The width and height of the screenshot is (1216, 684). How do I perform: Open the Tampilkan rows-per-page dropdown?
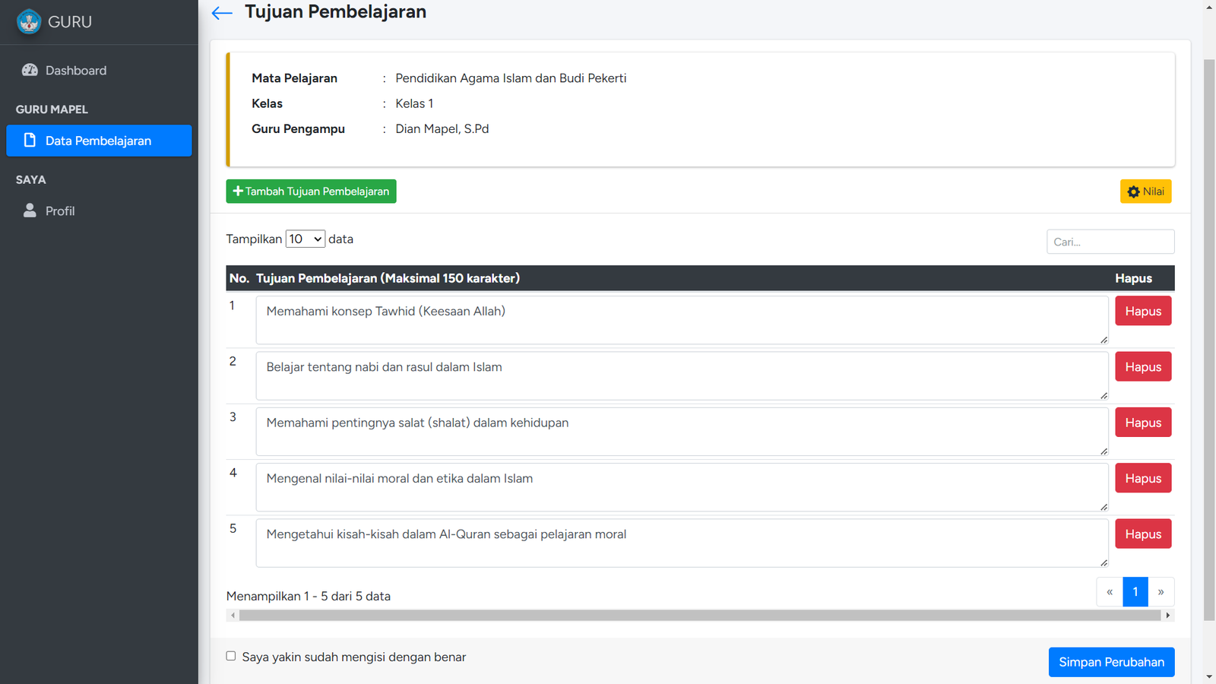coord(306,239)
